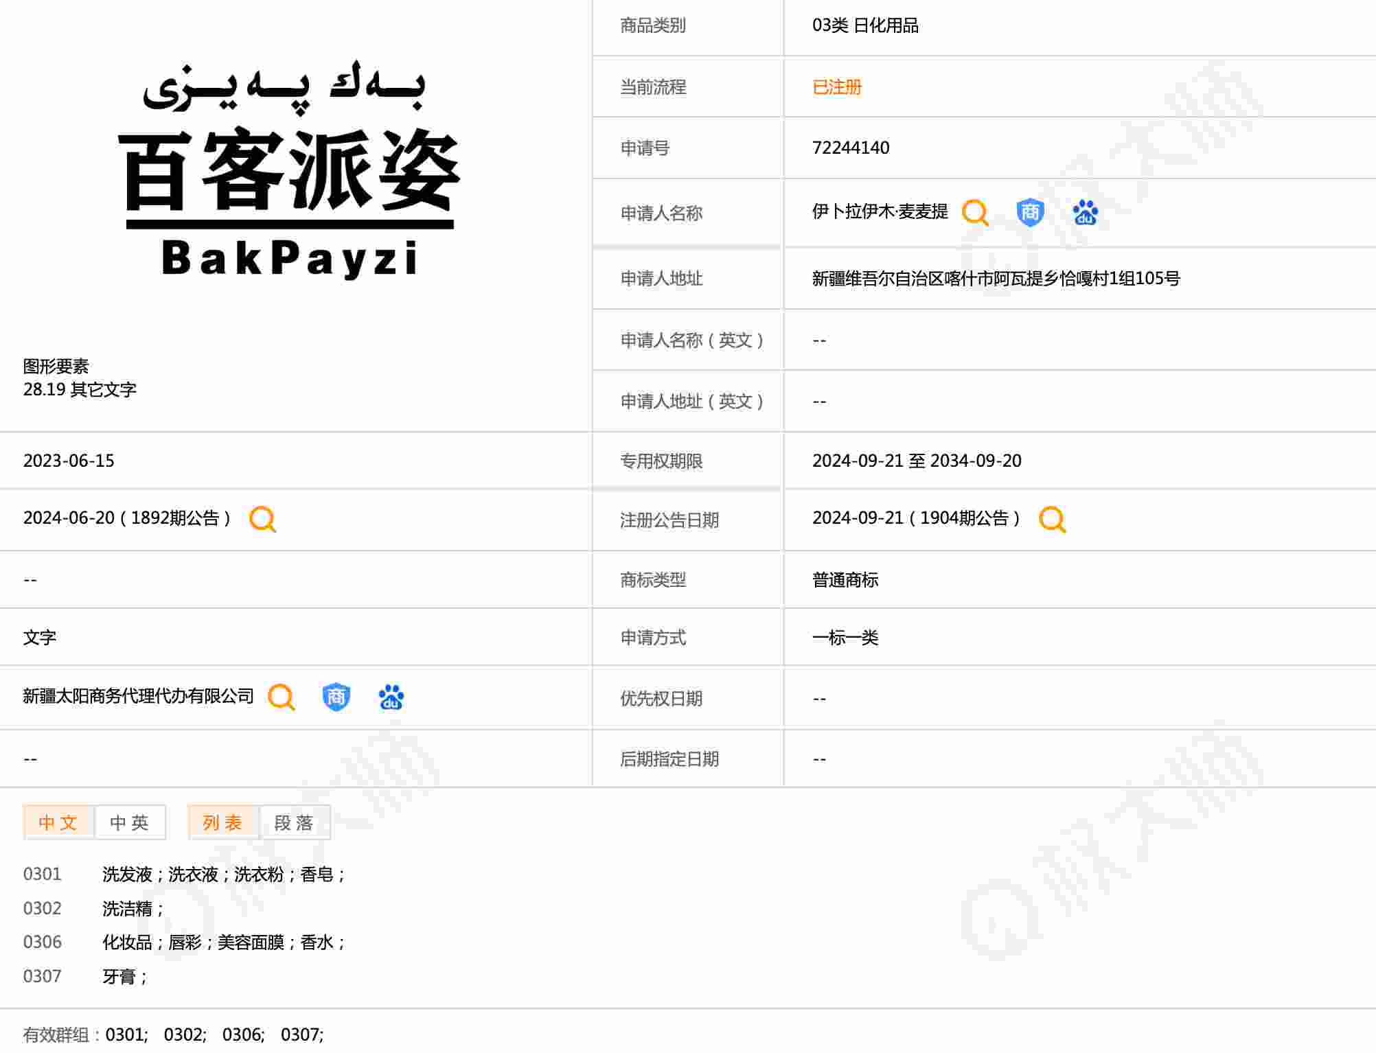Click the 已注册 status text

pos(836,87)
